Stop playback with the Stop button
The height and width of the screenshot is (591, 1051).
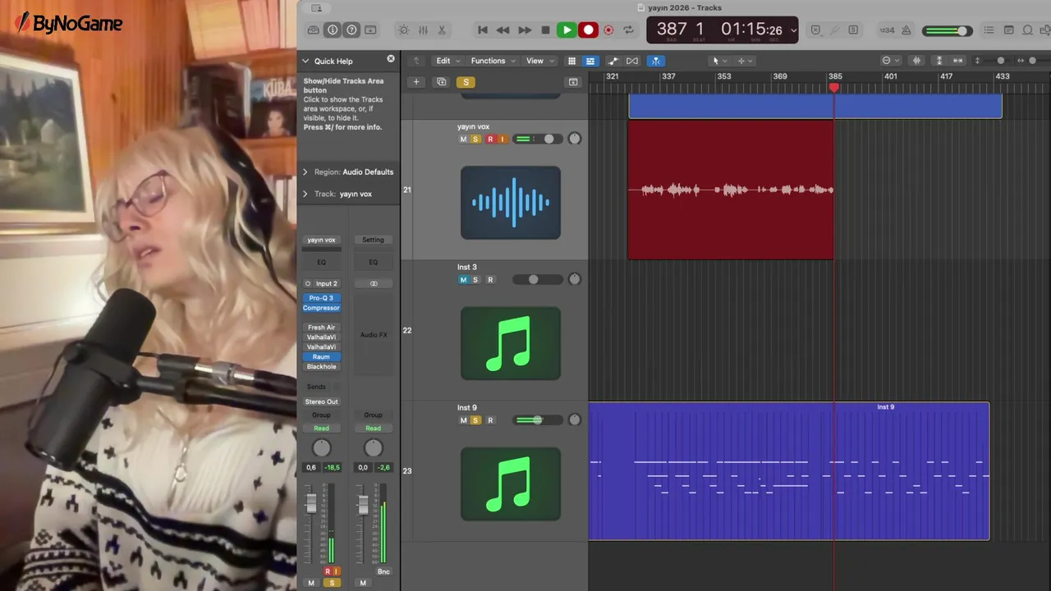[545, 30]
